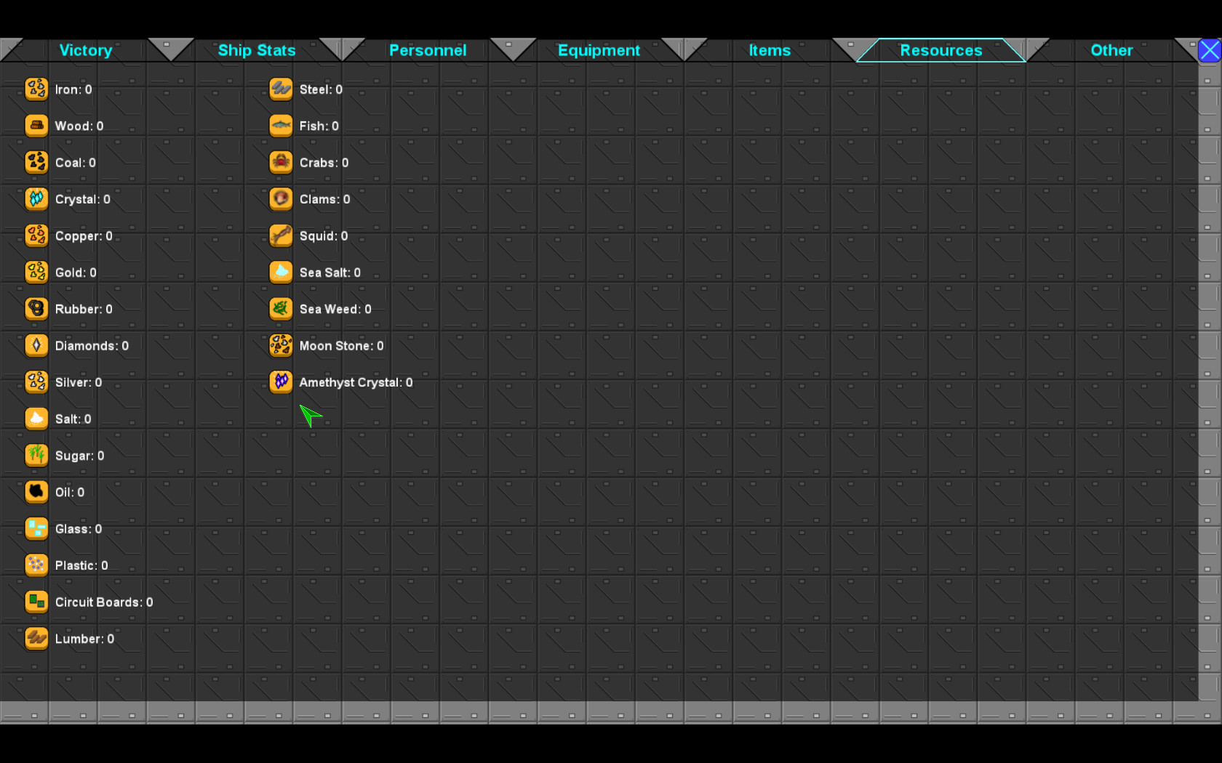1222x763 pixels.
Task: Click the Wood resource icon
Action: [36, 126]
